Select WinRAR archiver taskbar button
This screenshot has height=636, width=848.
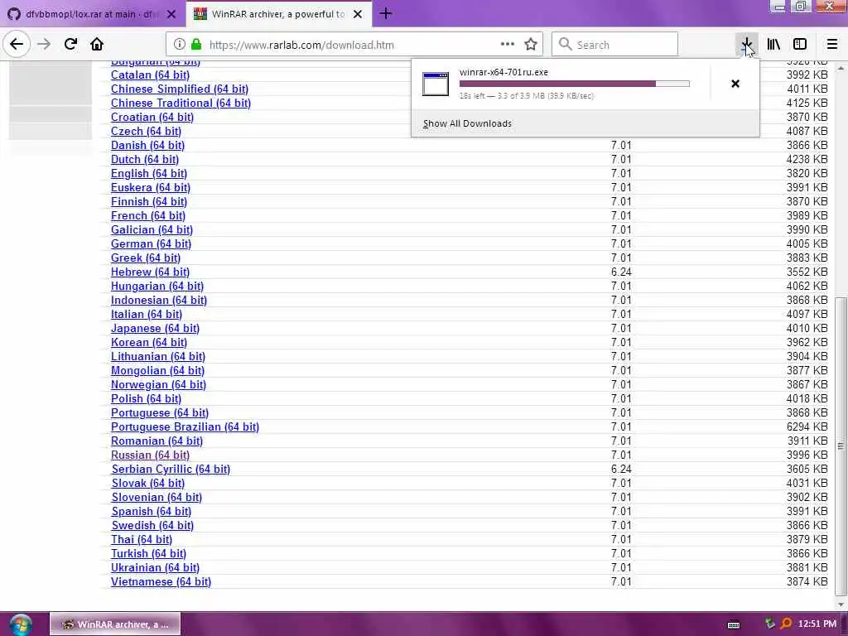[x=115, y=624]
